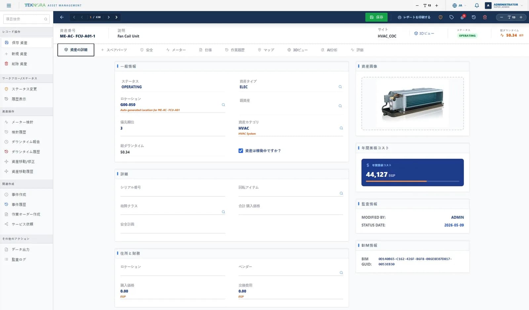Open failure class lookup magnifier

[224, 212]
